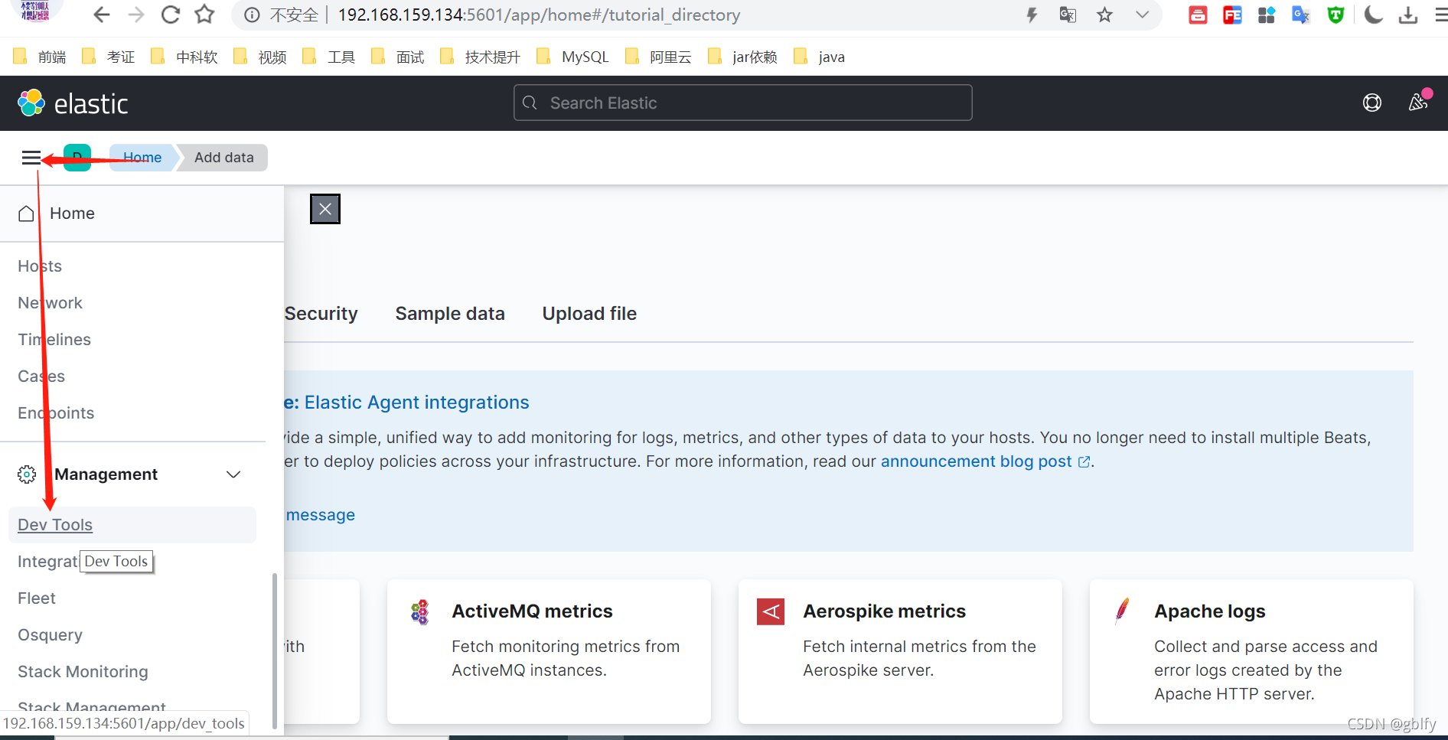
Task: Click the apps grid extension icon
Action: [x=1267, y=15]
